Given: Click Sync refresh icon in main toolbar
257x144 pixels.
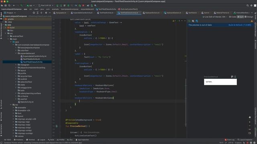Looking at the screenshot, I should click(x=9, y=6).
